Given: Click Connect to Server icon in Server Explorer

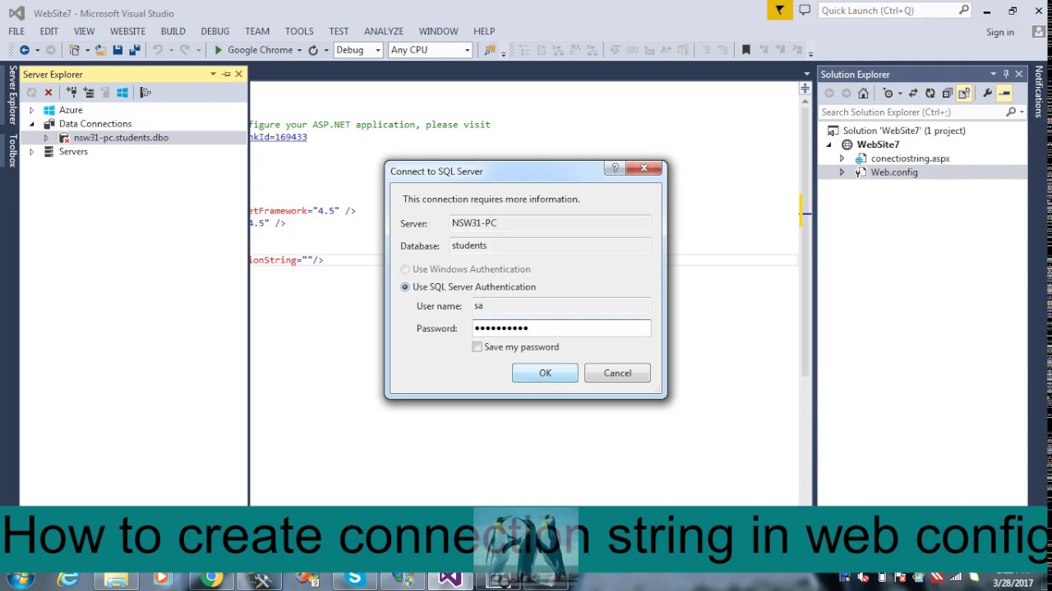Looking at the screenshot, I should [x=89, y=92].
